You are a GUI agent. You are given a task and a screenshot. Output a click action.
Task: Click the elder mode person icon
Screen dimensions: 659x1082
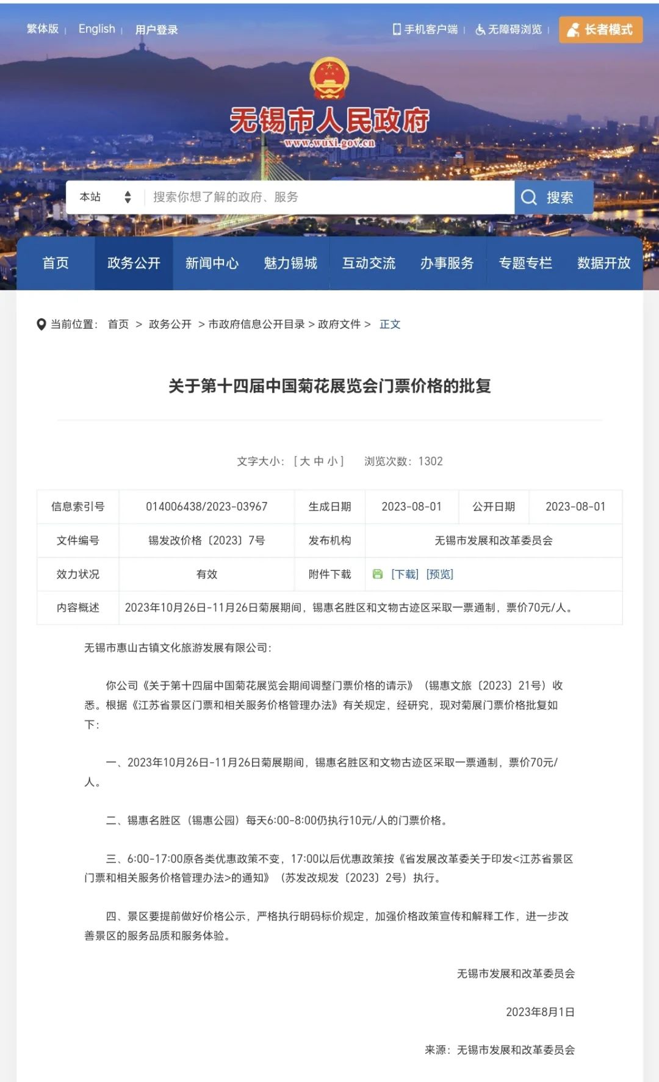tap(573, 29)
